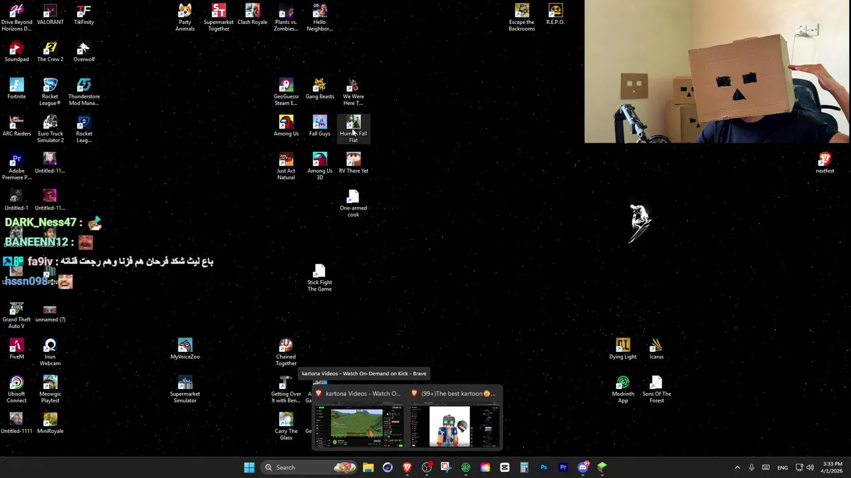
Task: Select the Icarus shortcut
Action: (657, 349)
